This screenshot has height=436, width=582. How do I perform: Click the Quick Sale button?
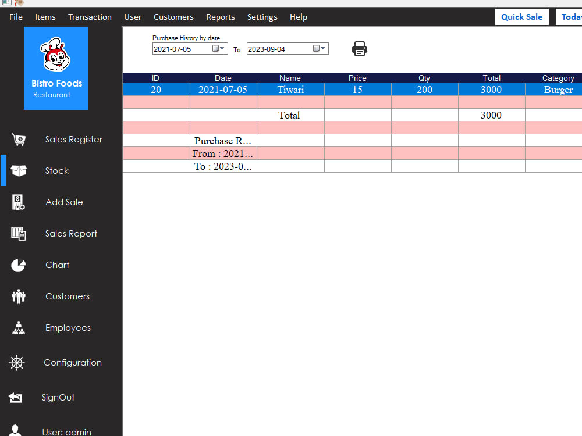point(521,17)
